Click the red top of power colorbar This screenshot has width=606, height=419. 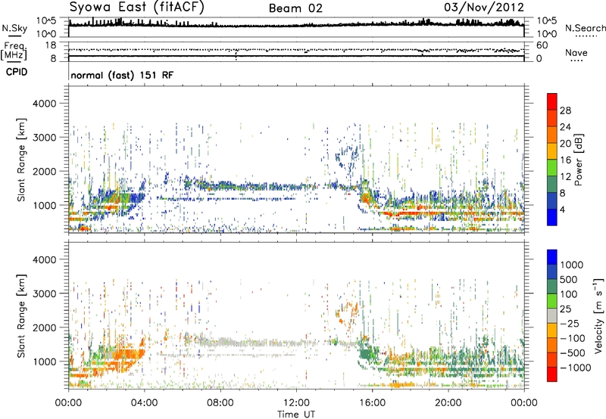pos(552,101)
